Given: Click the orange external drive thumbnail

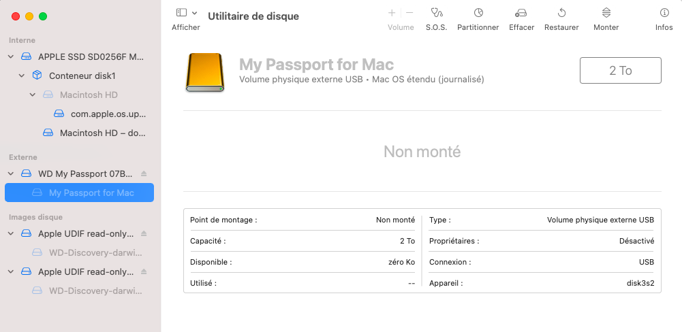Looking at the screenshot, I should pos(204,73).
